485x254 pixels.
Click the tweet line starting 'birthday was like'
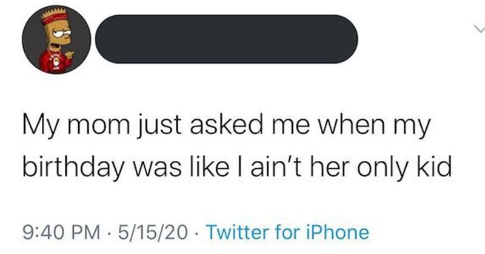pyautogui.click(x=237, y=168)
